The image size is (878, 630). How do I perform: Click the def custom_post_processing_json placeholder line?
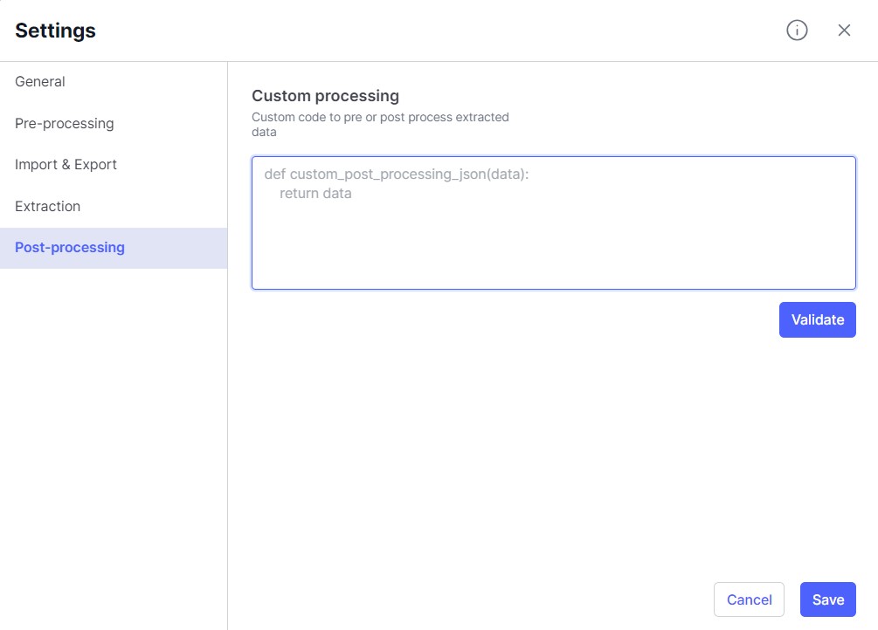[x=397, y=175]
